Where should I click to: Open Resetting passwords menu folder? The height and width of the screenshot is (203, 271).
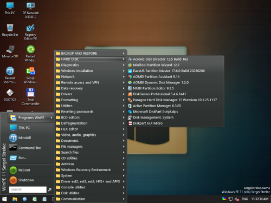click(x=91, y=112)
